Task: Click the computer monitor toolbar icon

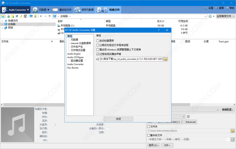Action: tap(31, 16)
